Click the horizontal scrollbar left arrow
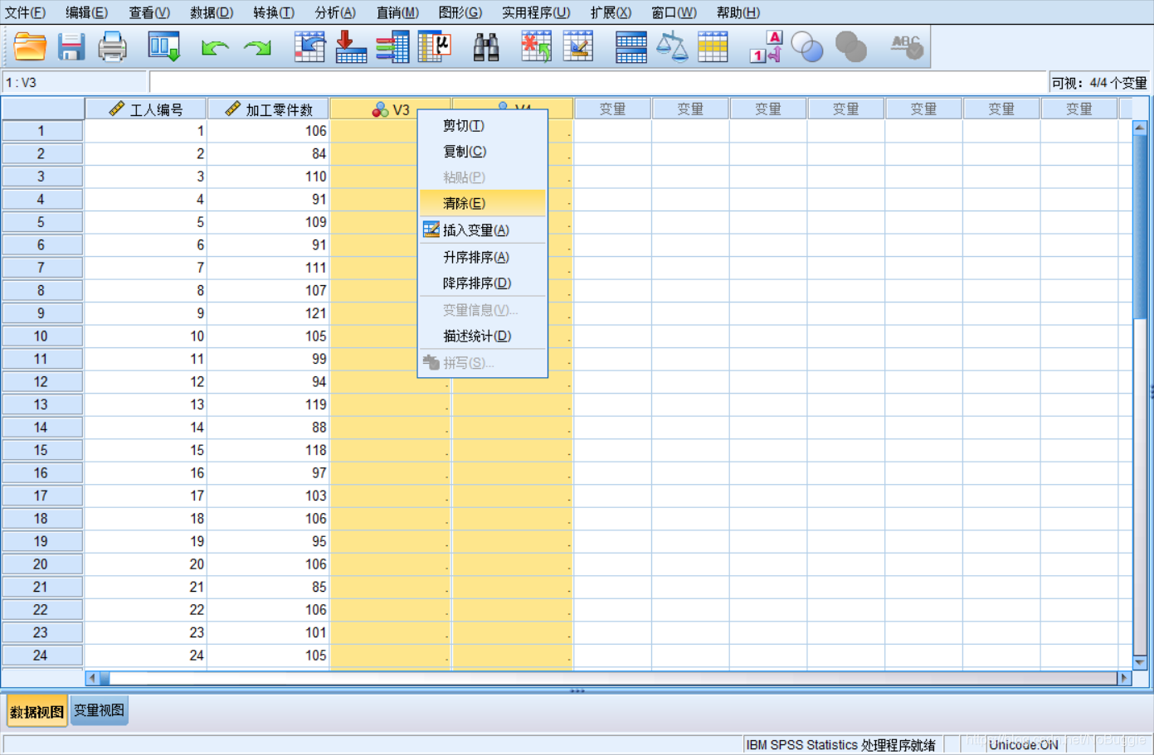This screenshot has width=1154, height=755. (x=92, y=678)
